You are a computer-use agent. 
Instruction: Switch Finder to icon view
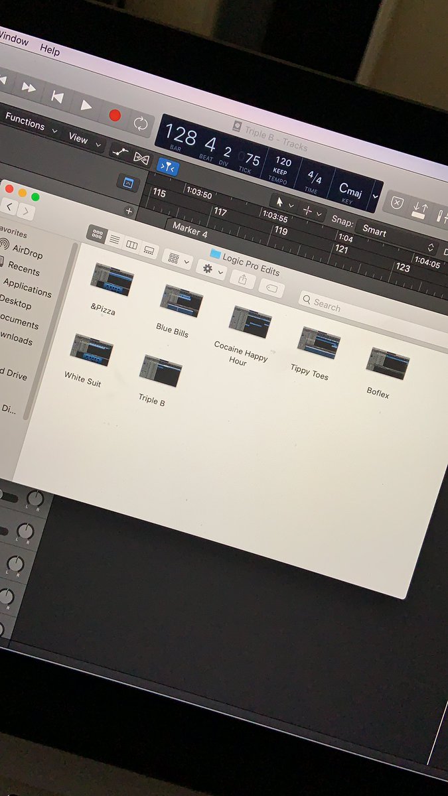click(x=98, y=233)
